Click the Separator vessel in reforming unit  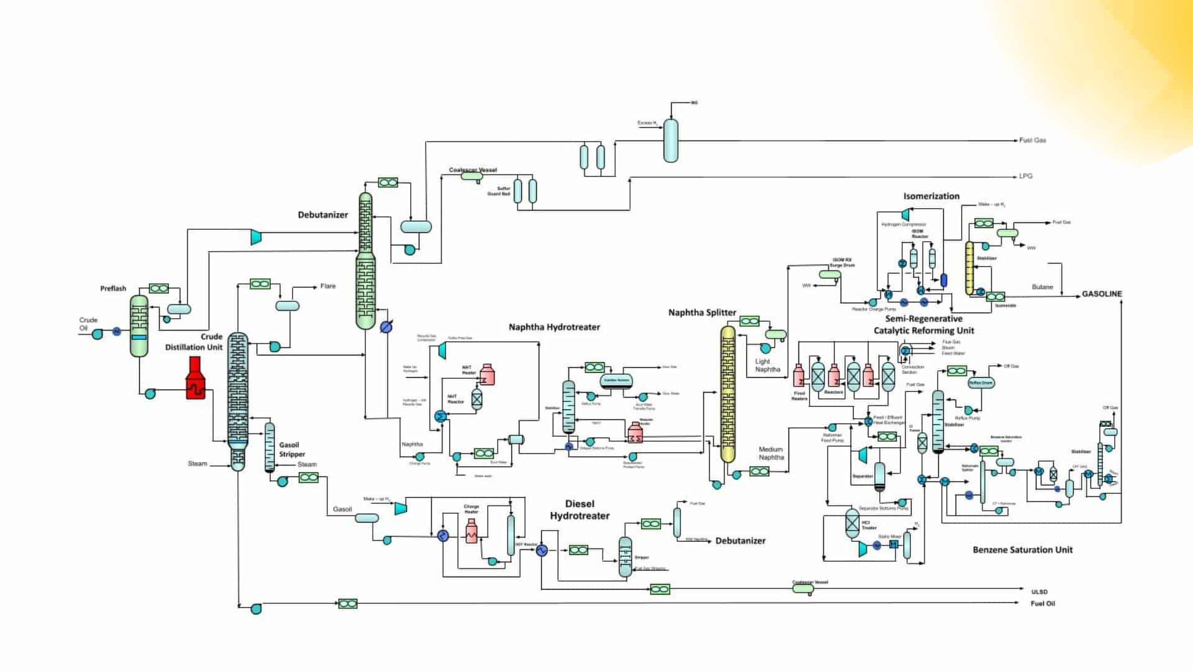coord(879,475)
